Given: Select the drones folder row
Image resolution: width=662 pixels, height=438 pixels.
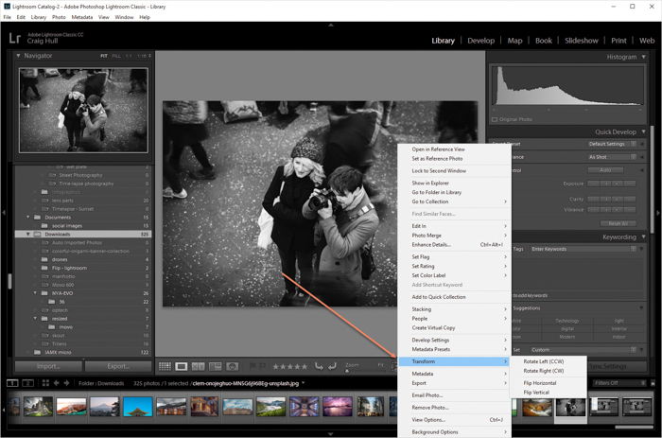Looking at the screenshot, I should click(83, 259).
